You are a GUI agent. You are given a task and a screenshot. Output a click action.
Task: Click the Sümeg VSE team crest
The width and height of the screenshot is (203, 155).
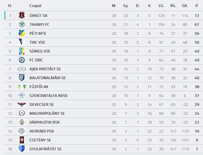point(22,51)
